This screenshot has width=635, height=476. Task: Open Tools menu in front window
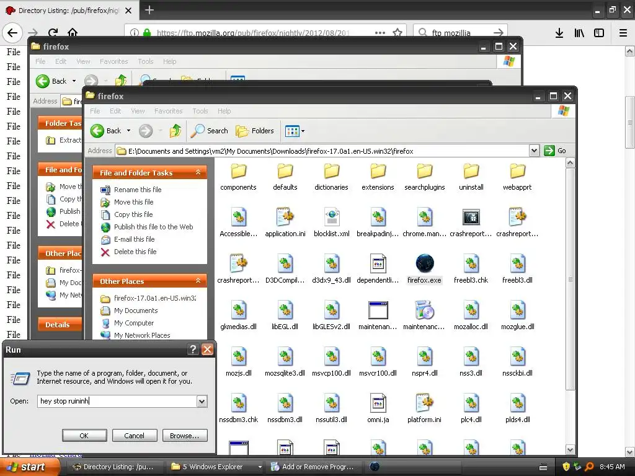[200, 111]
